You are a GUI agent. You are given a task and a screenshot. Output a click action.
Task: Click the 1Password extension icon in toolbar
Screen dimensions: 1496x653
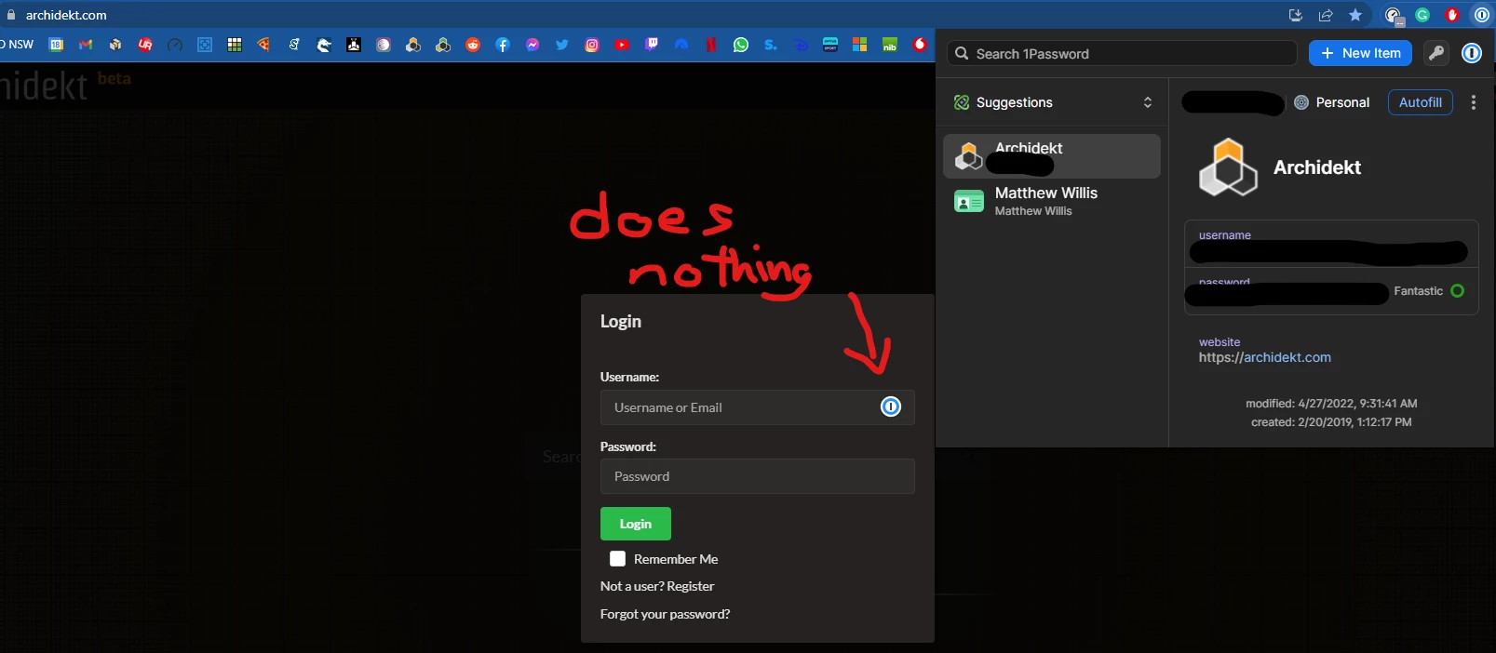pyautogui.click(x=1481, y=15)
